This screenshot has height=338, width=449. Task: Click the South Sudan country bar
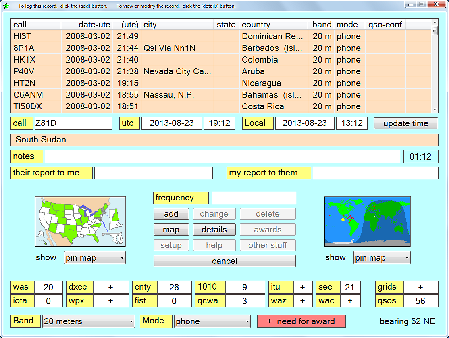click(x=224, y=140)
